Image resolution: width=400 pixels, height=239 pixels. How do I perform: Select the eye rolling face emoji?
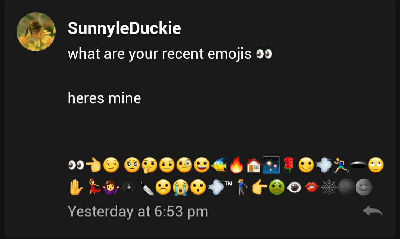click(376, 165)
